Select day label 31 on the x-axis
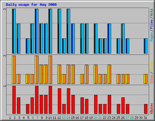155x121 pixels. pos(145,118)
